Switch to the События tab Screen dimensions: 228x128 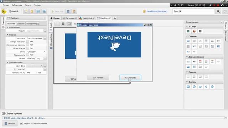[21, 23]
